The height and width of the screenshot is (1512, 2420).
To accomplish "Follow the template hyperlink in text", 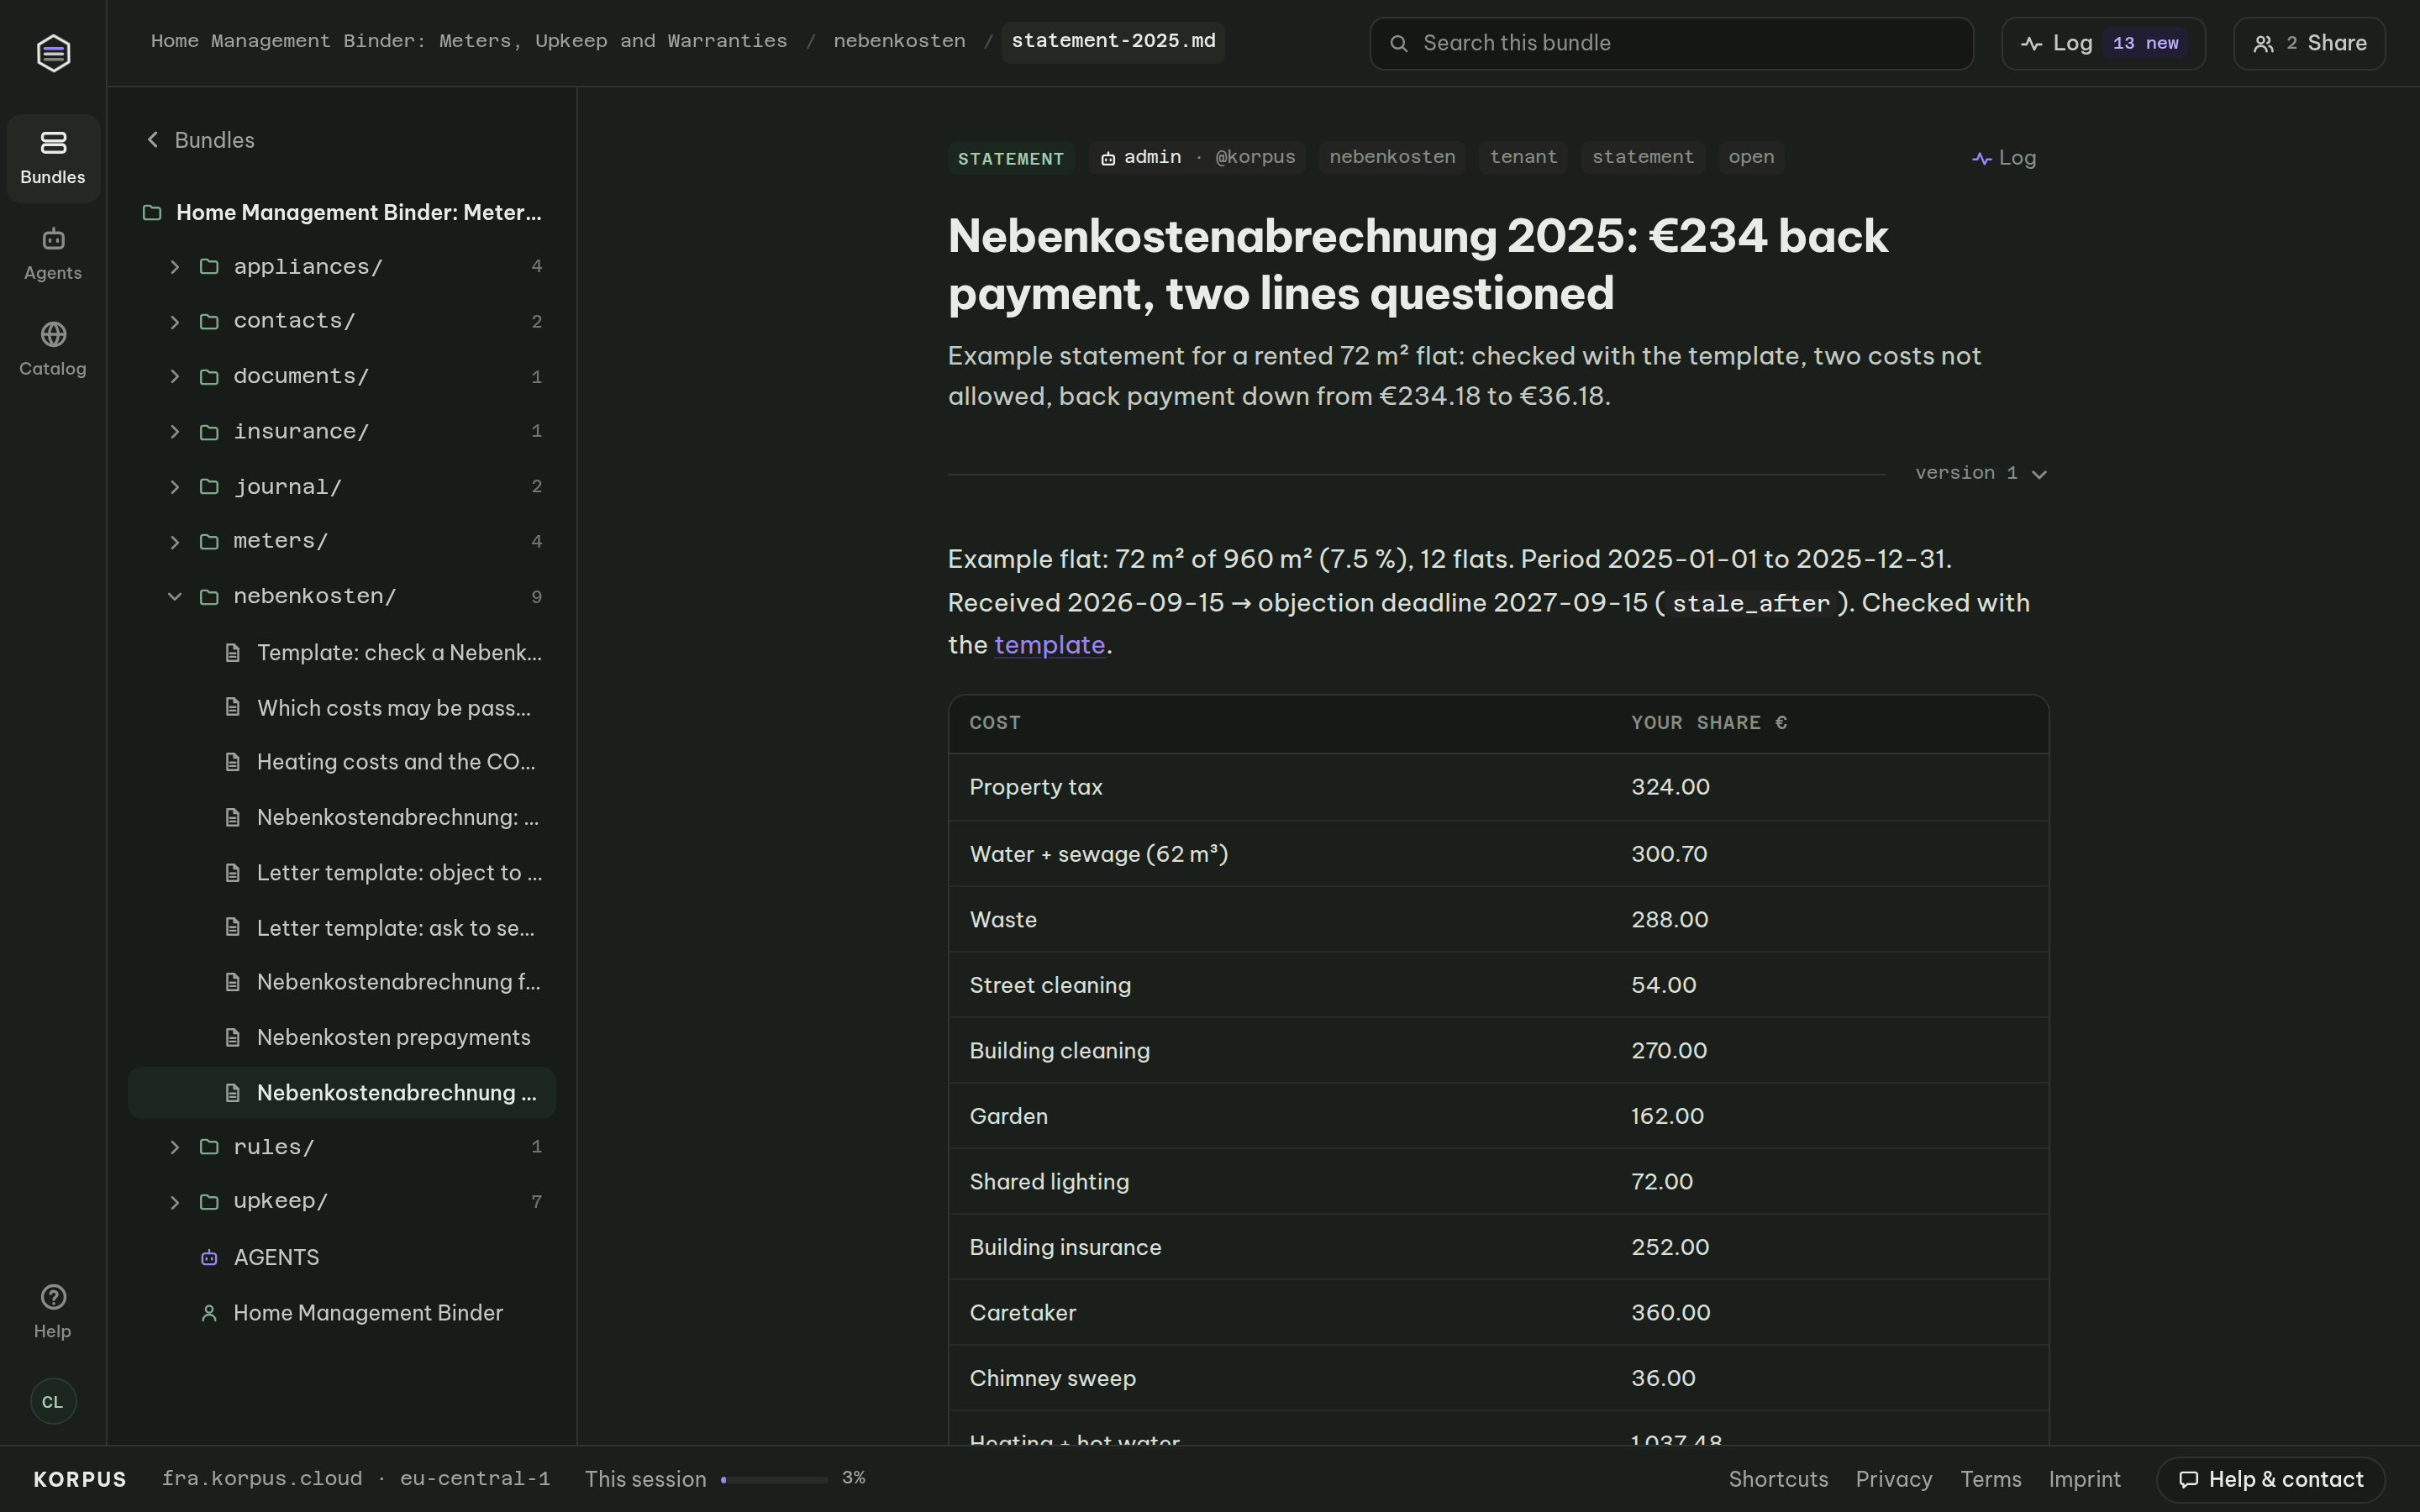I will click(x=1049, y=645).
